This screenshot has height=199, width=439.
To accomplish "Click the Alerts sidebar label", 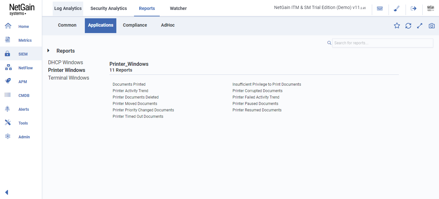I will tap(24, 109).
